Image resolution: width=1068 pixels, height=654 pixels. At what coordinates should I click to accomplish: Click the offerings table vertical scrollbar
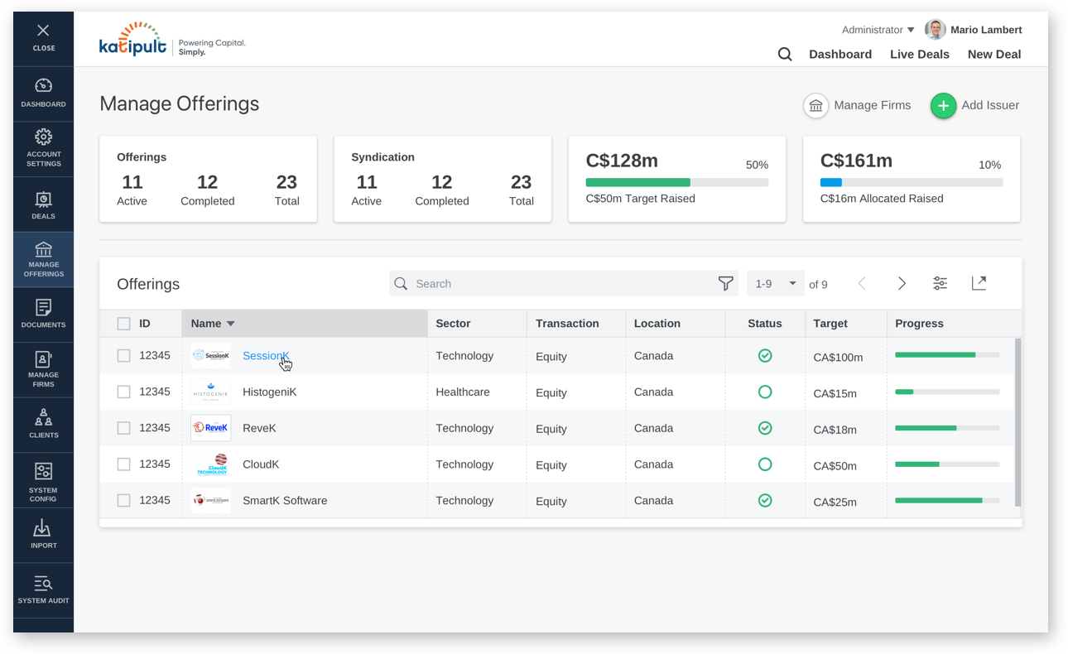click(x=1018, y=422)
